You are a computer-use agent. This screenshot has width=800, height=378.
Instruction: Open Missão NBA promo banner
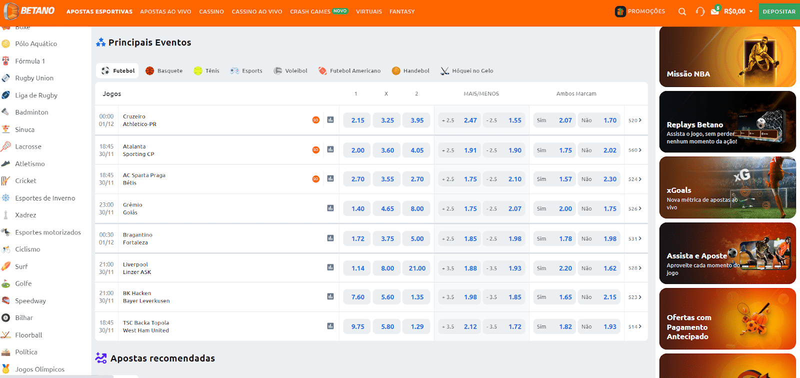(x=727, y=56)
